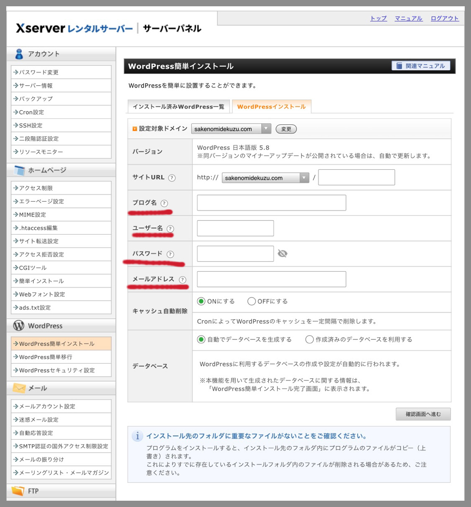Viewport: 471px width, 507px height.
Task: Click the 変更 button for the domain
Action: point(286,129)
